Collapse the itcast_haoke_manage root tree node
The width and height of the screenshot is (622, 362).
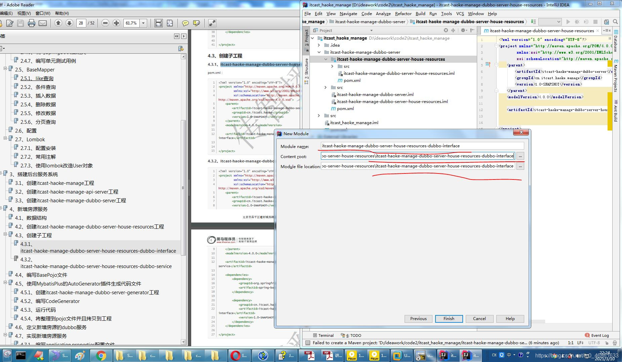pos(313,38)
